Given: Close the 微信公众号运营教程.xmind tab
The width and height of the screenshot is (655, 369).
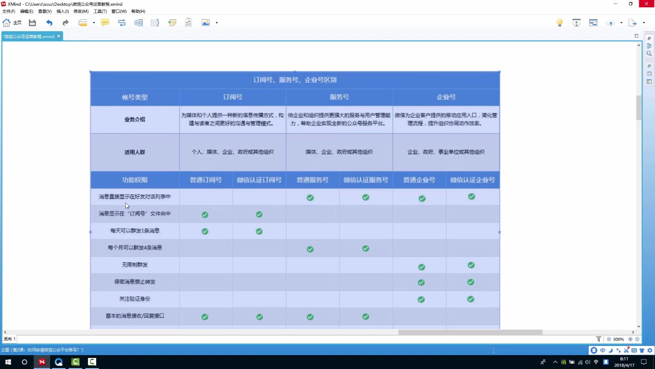Looking at the screenshot, I should click(x=59, y=36).
